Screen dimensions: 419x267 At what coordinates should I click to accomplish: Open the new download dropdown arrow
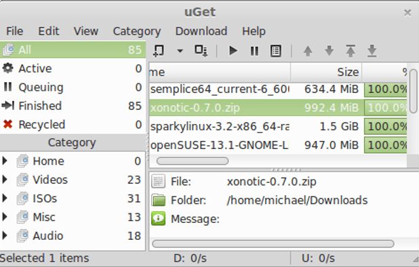pyautogui.click(x=180, y=51)
